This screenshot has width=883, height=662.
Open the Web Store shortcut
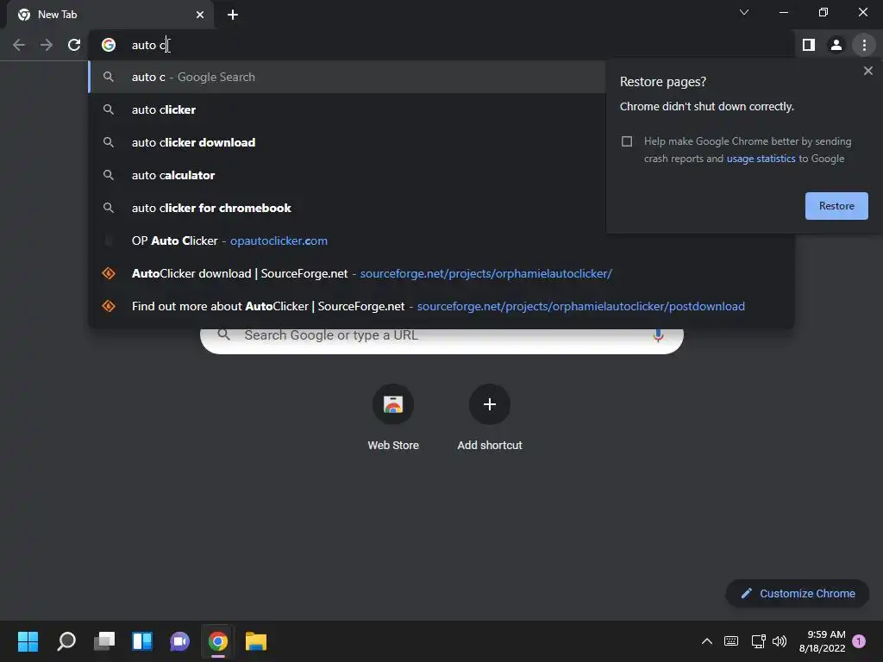393,418
